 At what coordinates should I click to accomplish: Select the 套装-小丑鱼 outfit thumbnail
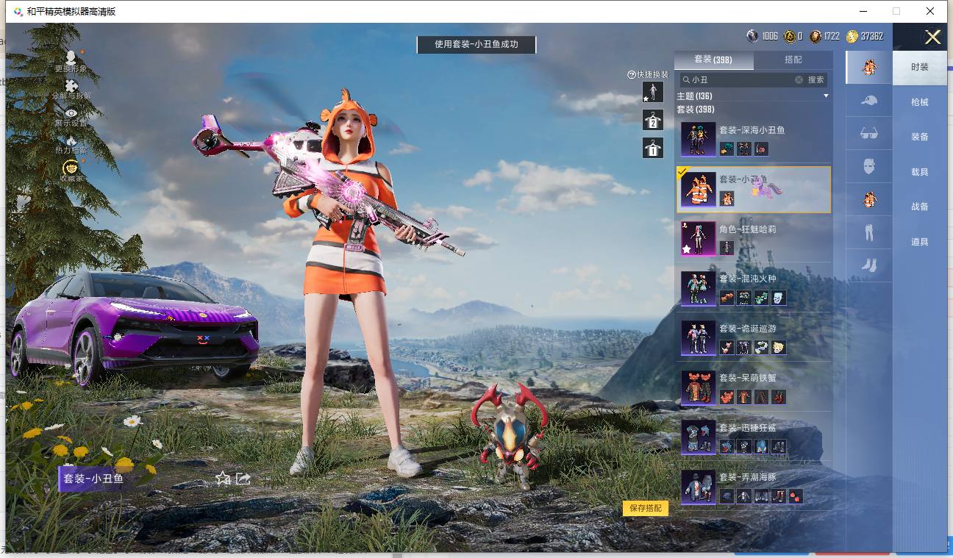point(699,190)
